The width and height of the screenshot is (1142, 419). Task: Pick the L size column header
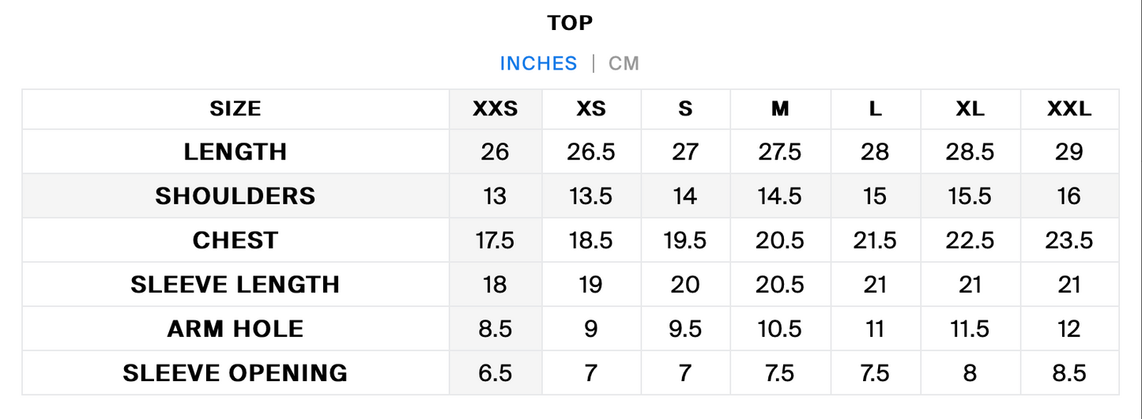point(875,109)
